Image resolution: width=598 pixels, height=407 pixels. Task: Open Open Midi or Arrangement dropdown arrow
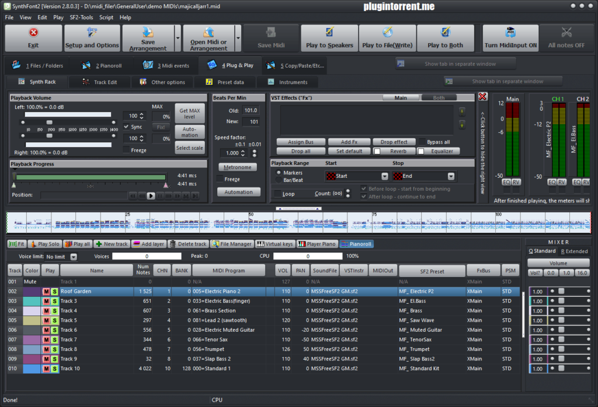coord(238,38)
